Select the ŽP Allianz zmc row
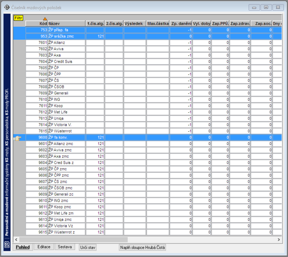This screenshot has width=288, height=257. pyautogui.click(x=147, y=144)
